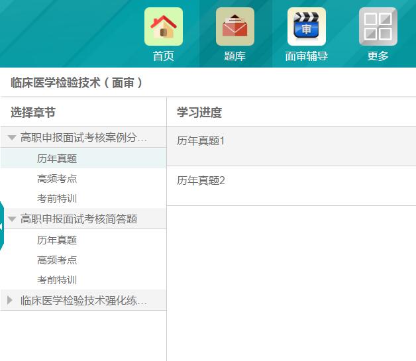Select 临床医学检验技术强化练… chapter heading
This screenshot has width=416, height=361.
click(83, 300)
